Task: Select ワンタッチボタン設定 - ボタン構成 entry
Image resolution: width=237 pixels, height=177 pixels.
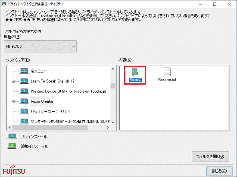Action: click(x=70, y=122)
